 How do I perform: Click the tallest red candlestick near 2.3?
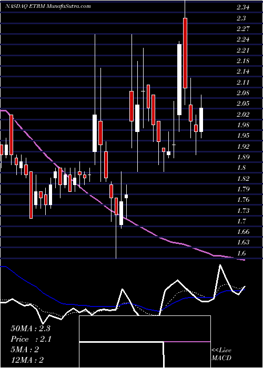pos(185,53)
